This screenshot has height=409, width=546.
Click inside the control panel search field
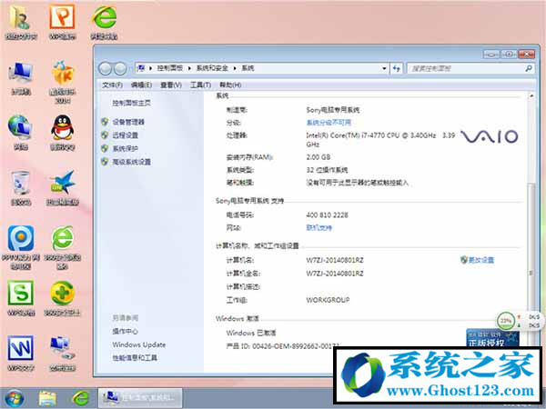[x=467, y=68]
